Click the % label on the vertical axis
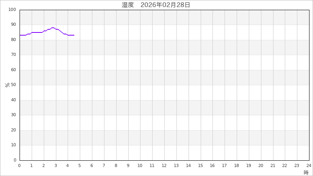Image resolution: width=313 pixels, height=176 pixels. 7,85
